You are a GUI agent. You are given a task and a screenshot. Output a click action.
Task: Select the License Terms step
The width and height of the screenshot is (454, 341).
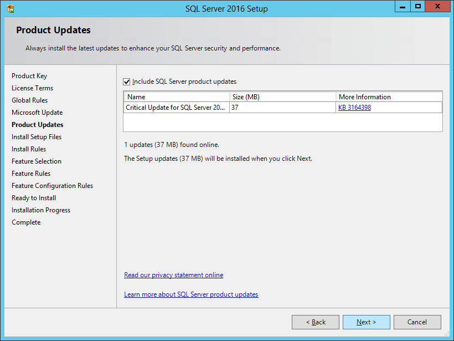pos(33,88)
